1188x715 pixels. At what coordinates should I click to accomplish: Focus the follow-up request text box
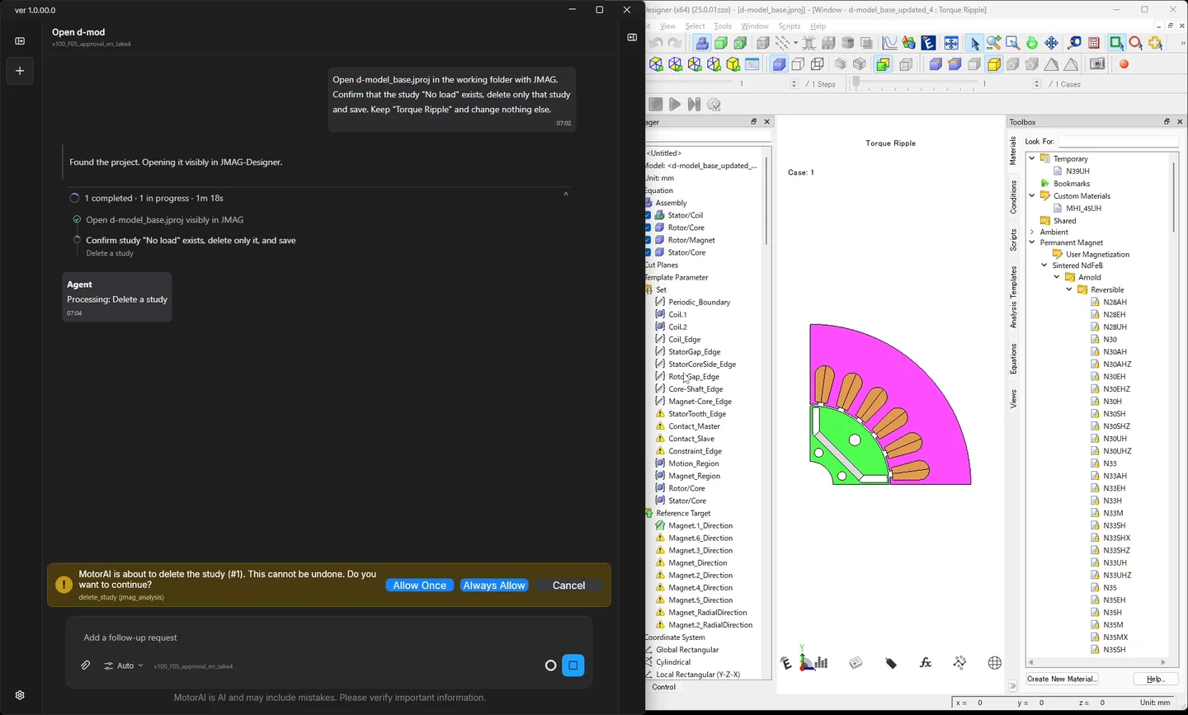329,637
